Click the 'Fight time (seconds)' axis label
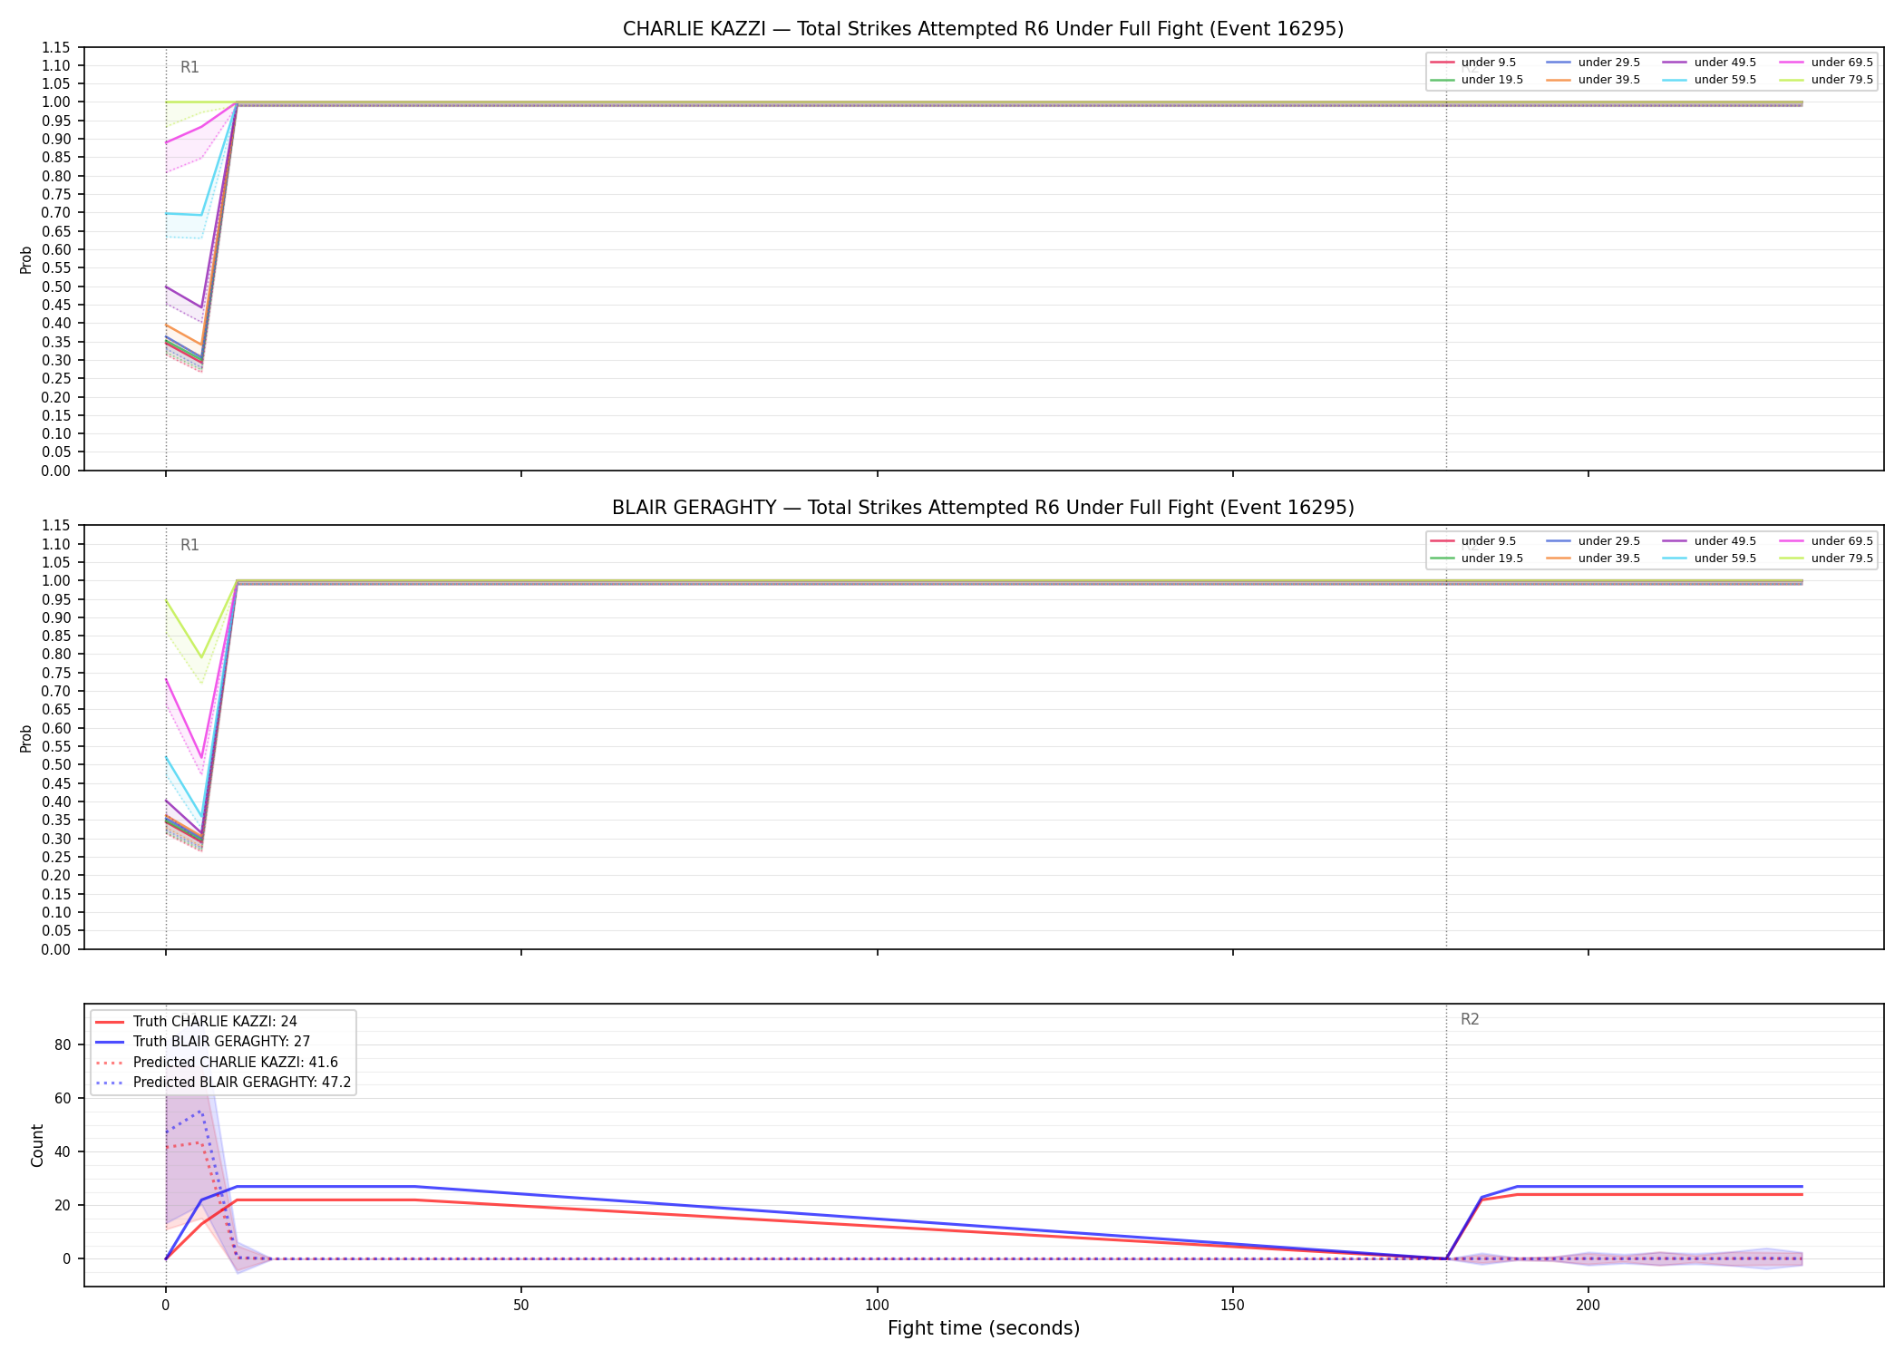The image size is (1904, 1360). point(984,1328)
